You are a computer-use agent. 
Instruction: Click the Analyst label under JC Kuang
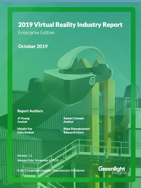point(22,122)
